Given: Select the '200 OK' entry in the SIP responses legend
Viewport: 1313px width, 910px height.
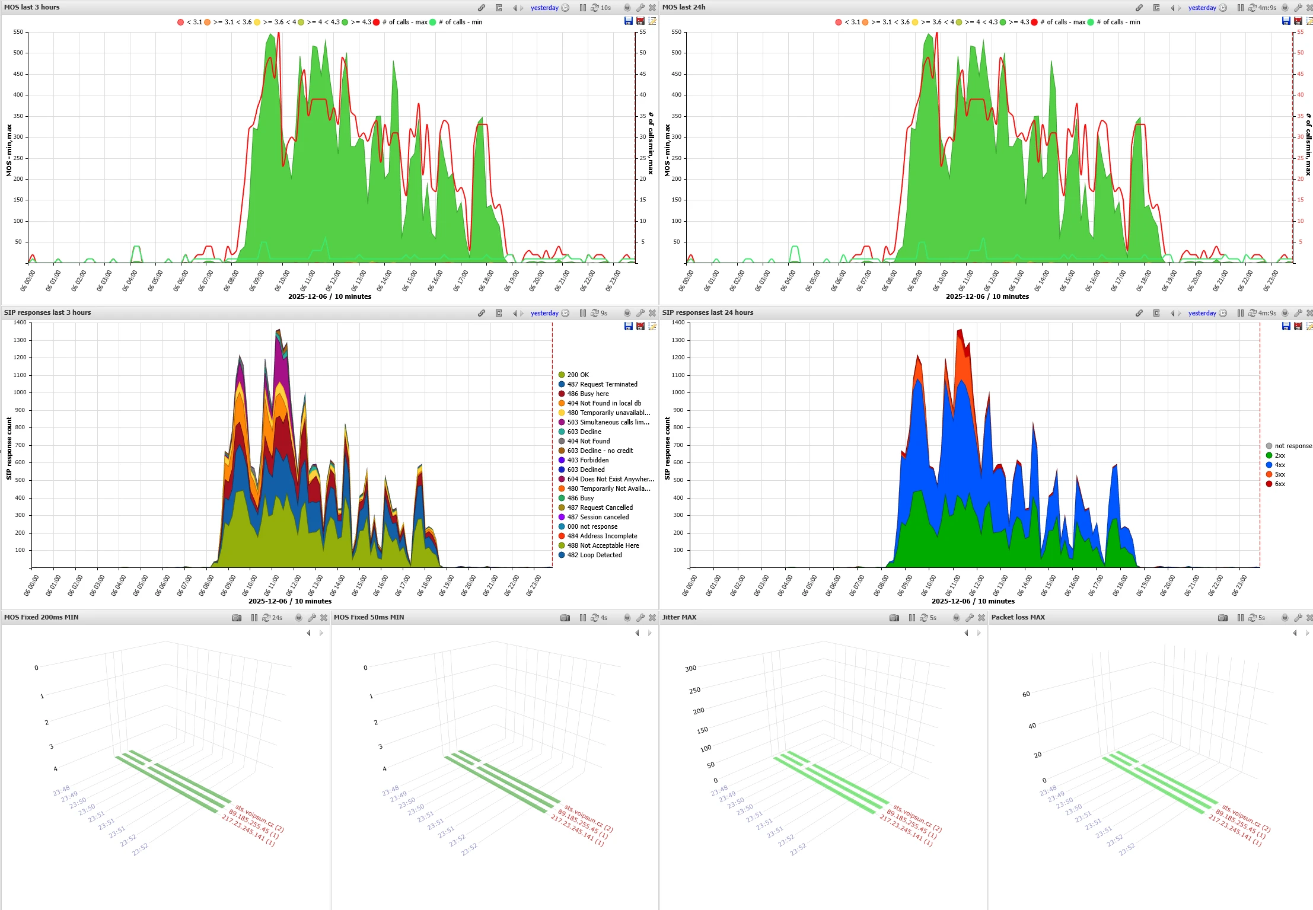Looking at the screenshot, I should pyautogui.click(x=578, y=374).
